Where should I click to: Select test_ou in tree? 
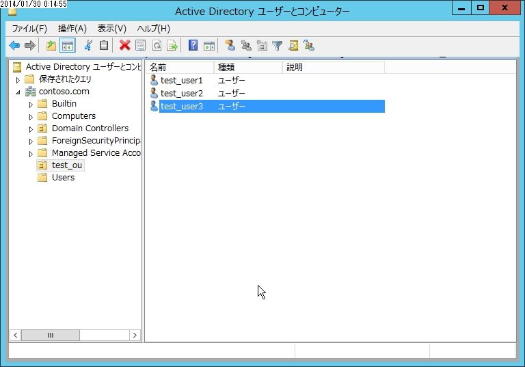point(66,165)
